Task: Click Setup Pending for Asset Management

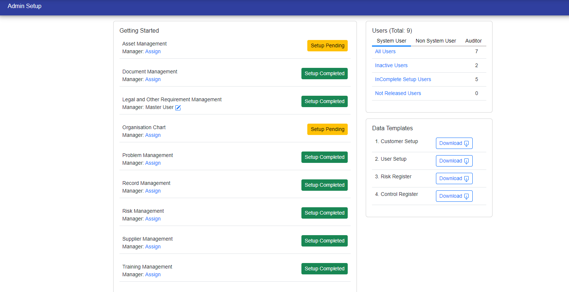Action: tap(327, 46)
